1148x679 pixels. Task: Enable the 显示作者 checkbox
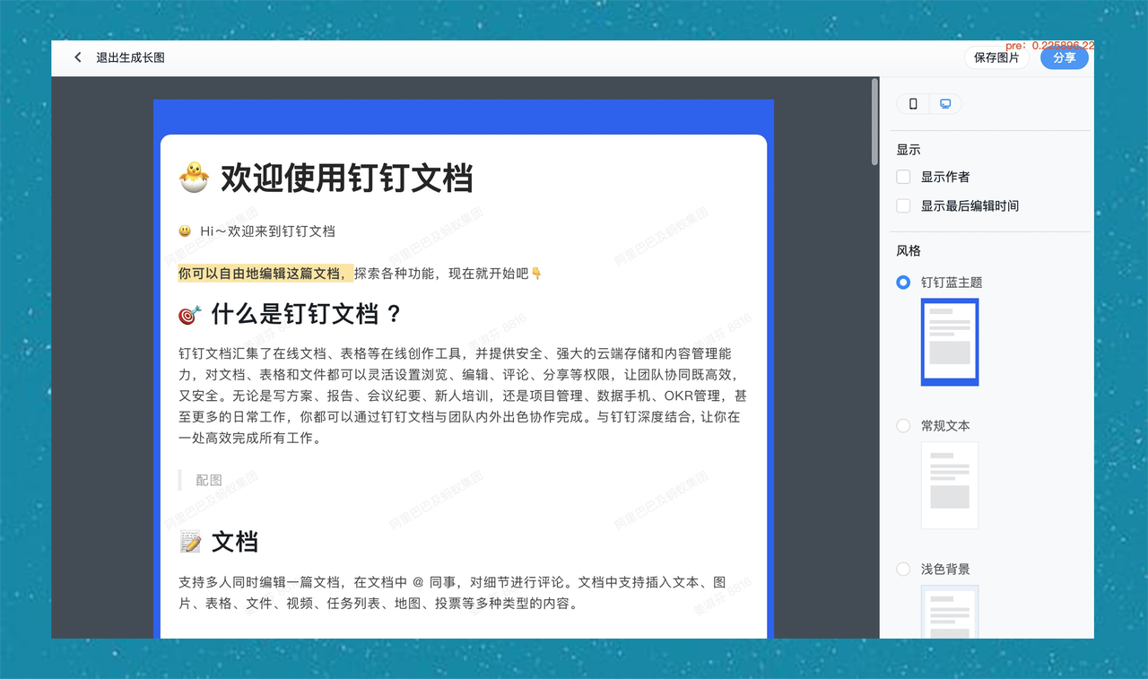pyautogui.click(x=903, y=177)
